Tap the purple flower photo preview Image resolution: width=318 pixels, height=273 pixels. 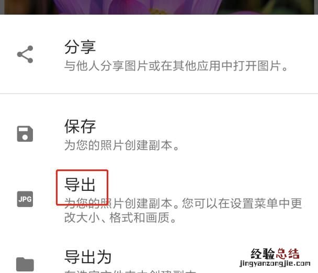tap(159, 7)
